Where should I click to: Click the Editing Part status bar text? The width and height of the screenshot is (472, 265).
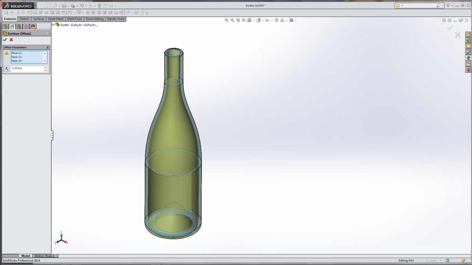[x=406, y=259]
